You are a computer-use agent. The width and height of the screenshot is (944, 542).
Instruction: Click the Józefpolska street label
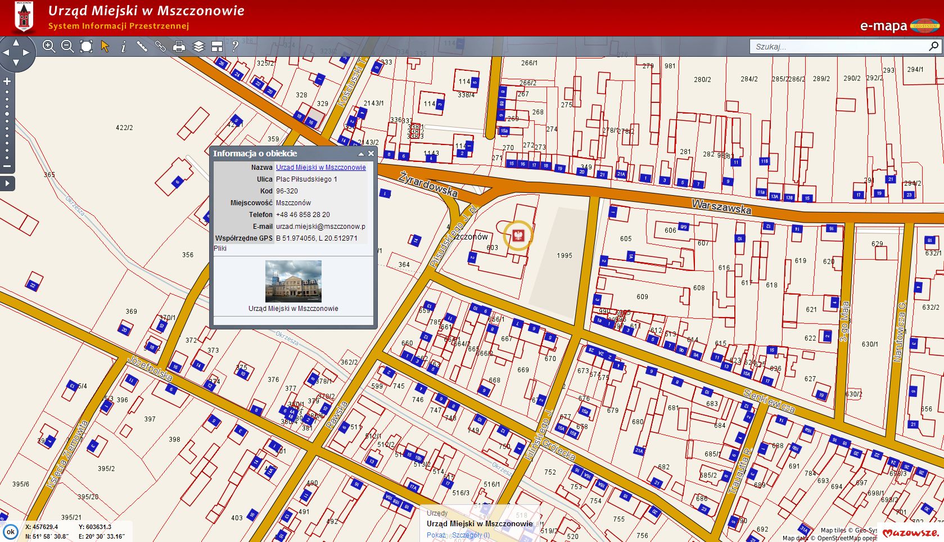pyautogui.click(x=150, y=368)
